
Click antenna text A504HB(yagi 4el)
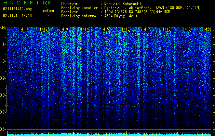[121, 16]
